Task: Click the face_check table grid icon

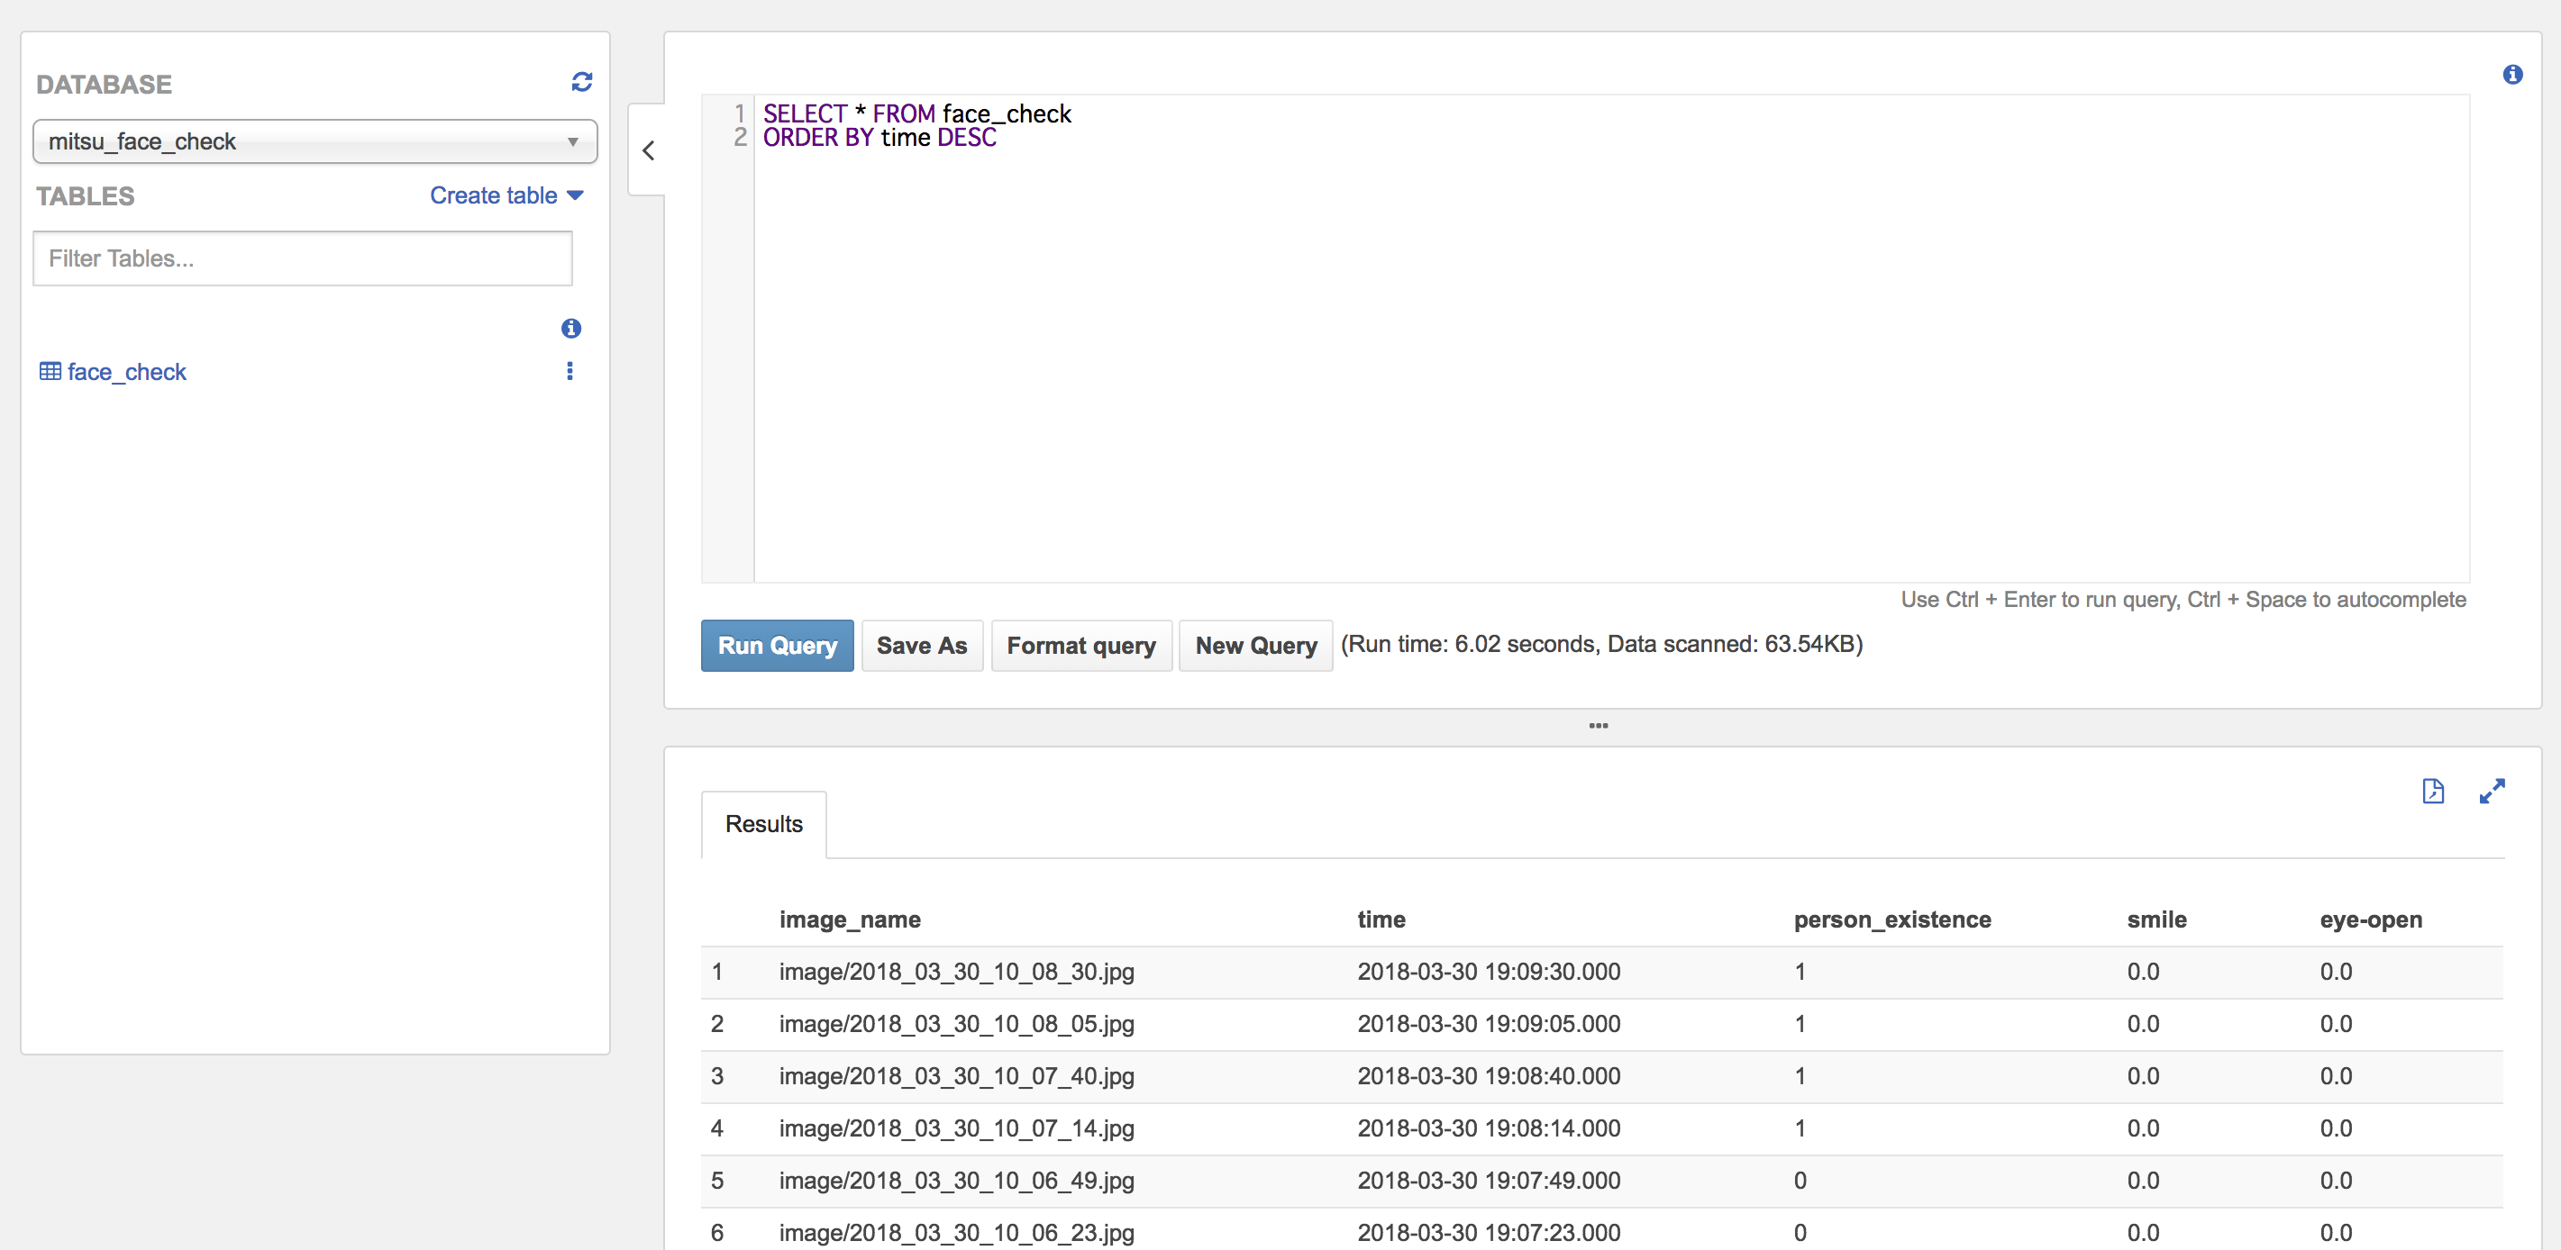Action: point(50,372)
